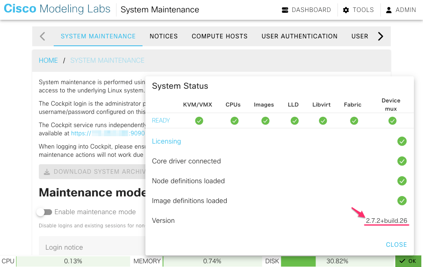Click the READY status label
Viewport: 423px width, 267px height.
pos(161,121)
